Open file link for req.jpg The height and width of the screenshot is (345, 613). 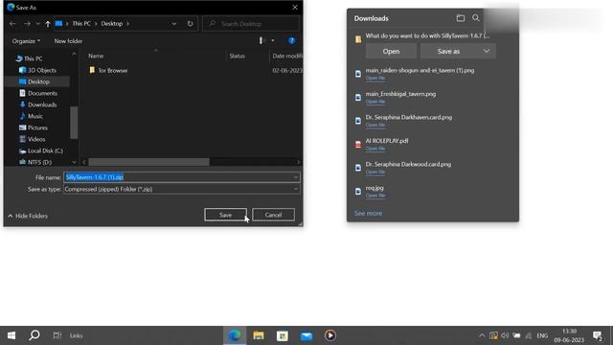pyautogui.click(x=375, y=195)
